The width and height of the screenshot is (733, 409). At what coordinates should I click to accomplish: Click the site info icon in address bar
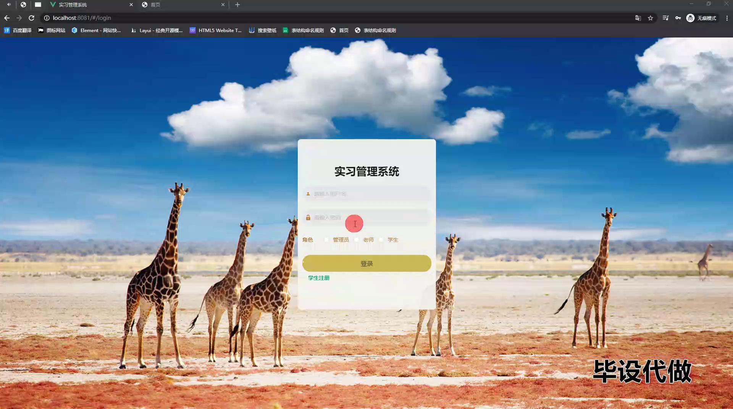coord(47,18)
